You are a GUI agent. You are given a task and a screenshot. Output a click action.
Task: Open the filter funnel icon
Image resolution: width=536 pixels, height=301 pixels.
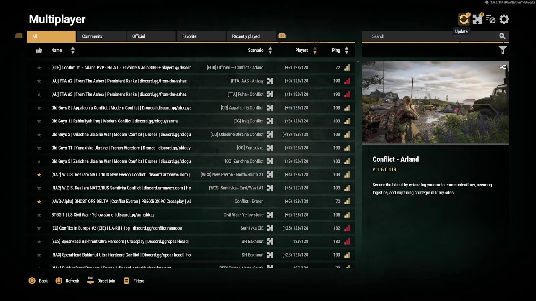(x=502, y=50)
